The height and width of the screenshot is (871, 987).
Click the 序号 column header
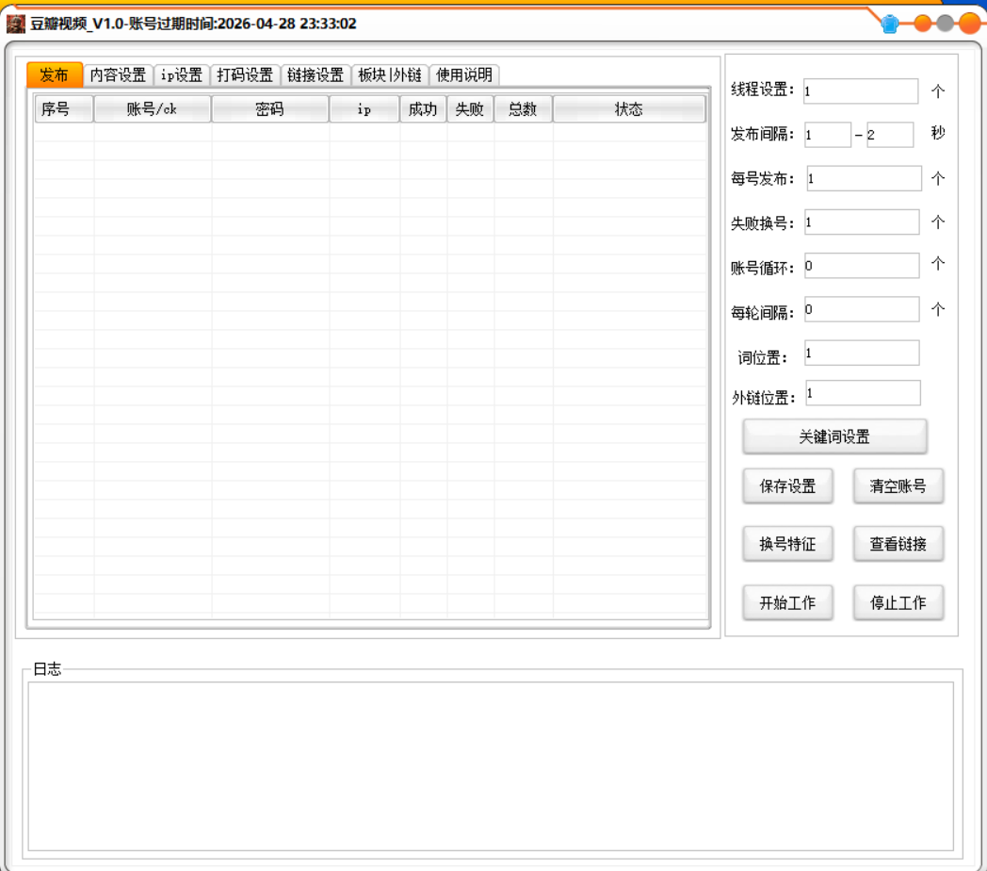pos(64,109)
